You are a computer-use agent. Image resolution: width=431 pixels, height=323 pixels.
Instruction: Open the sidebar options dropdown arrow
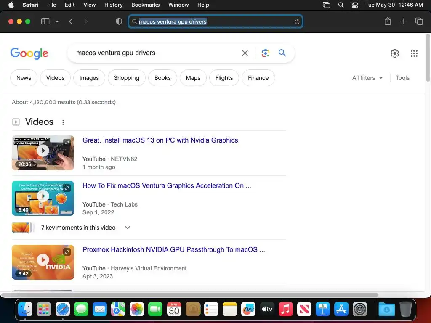(x=57, y=21)
